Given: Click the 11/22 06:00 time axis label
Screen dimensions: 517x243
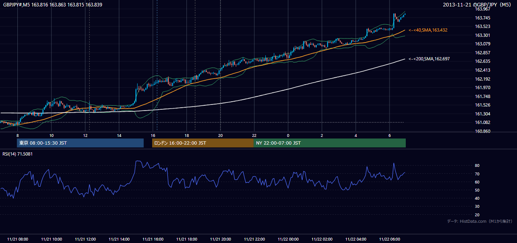Looking at the screenshot, I should 389,239.
